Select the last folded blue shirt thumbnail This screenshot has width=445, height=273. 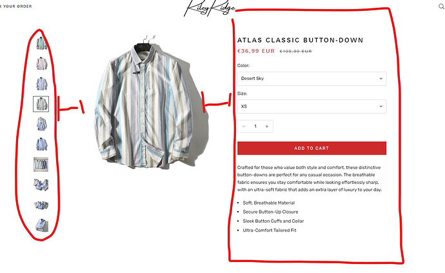click(x=41, y=225)
